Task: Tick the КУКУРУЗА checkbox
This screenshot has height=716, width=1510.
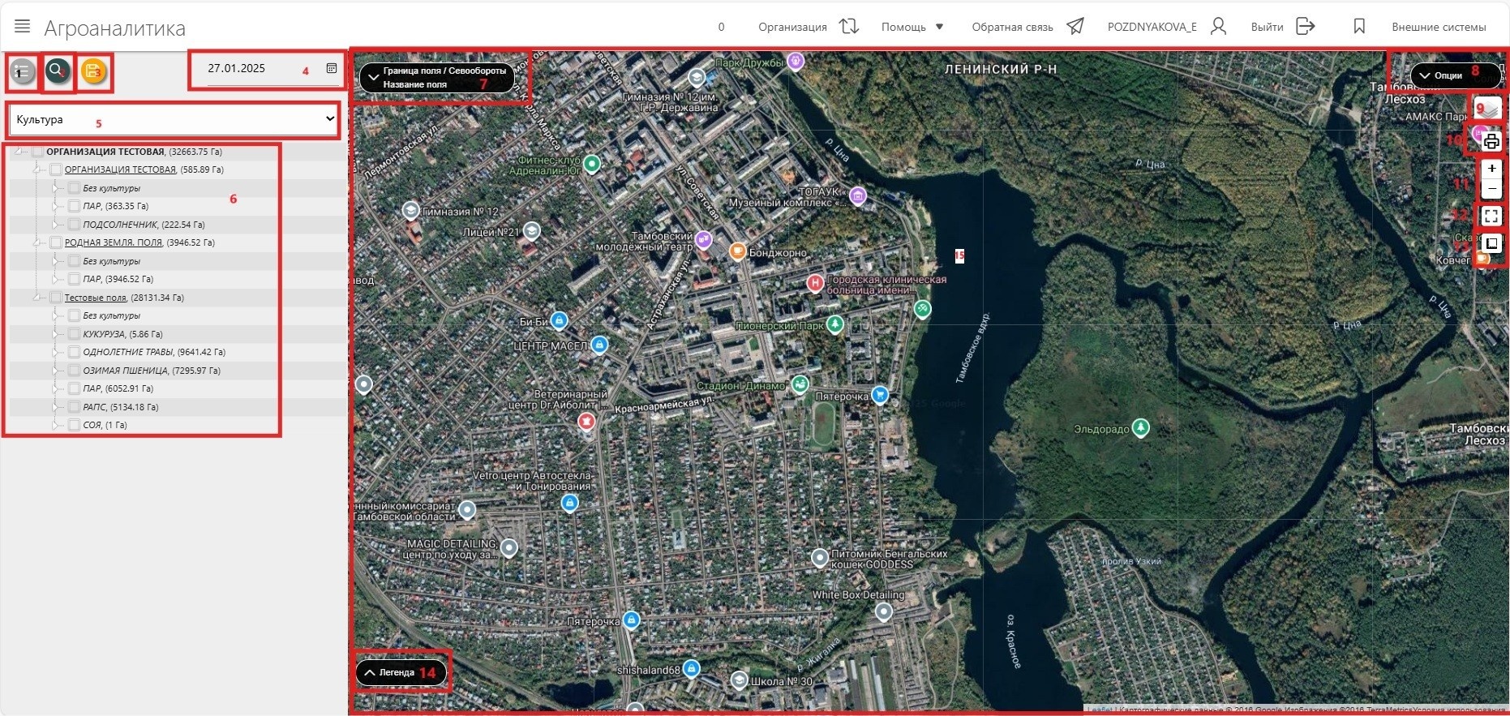Action: click(x=74, y=334)
